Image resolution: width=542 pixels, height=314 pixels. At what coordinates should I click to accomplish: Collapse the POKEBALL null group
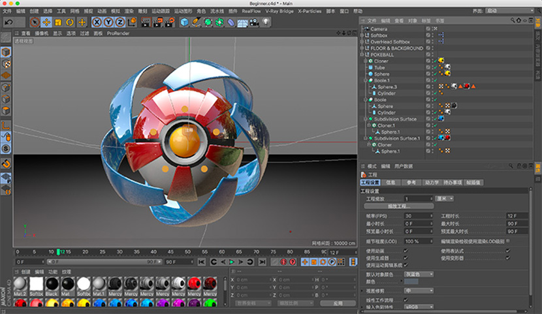pos(362,55)
